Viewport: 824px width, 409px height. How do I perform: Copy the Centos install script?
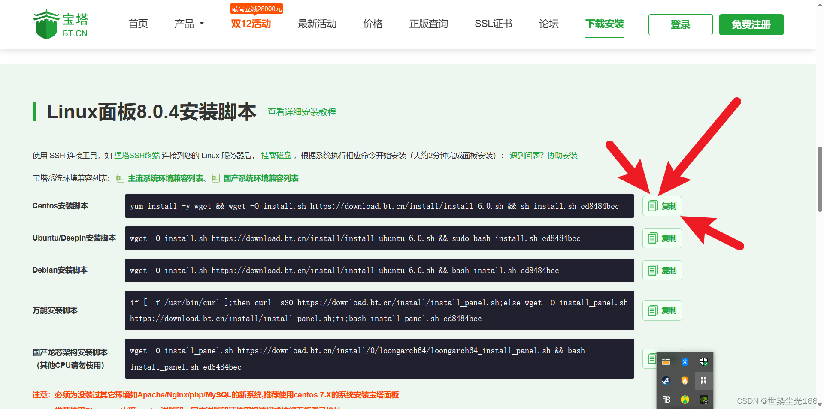[662, 206]
